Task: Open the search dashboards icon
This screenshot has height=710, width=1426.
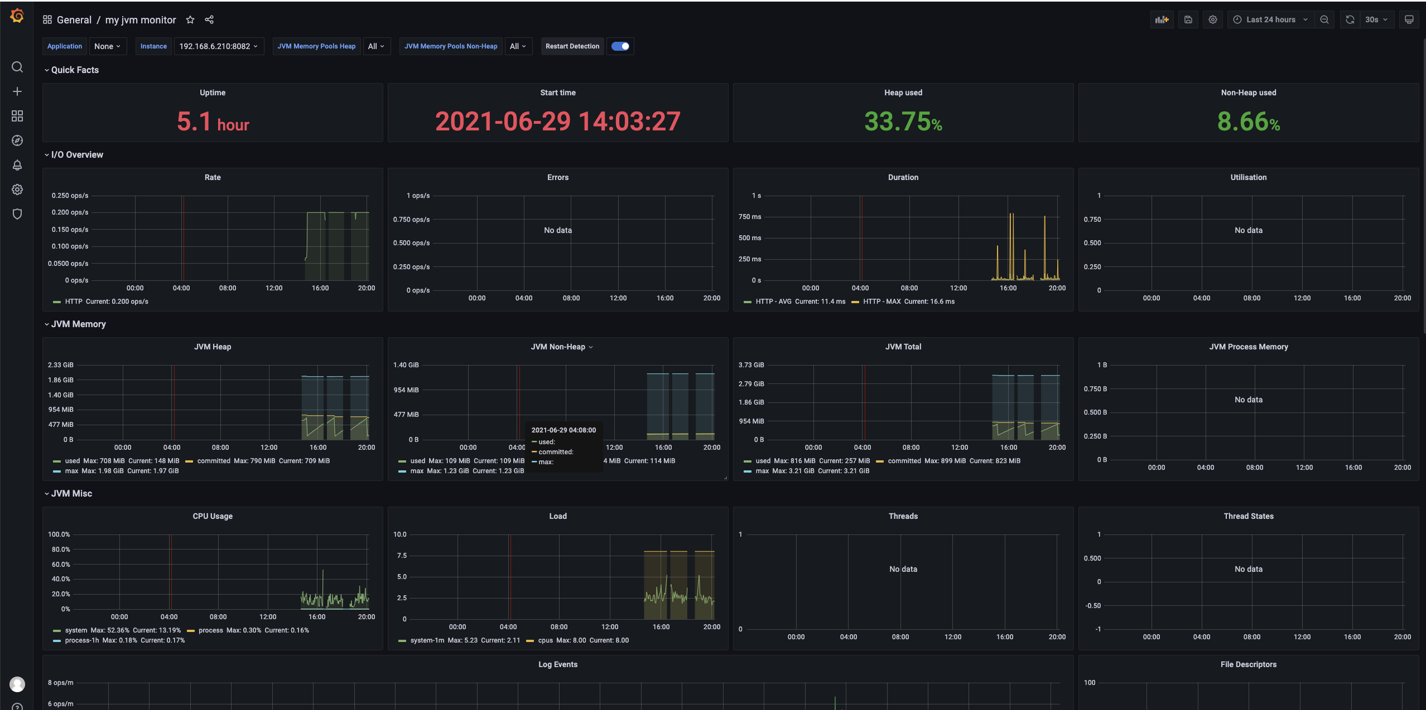Action: point(17,67)
